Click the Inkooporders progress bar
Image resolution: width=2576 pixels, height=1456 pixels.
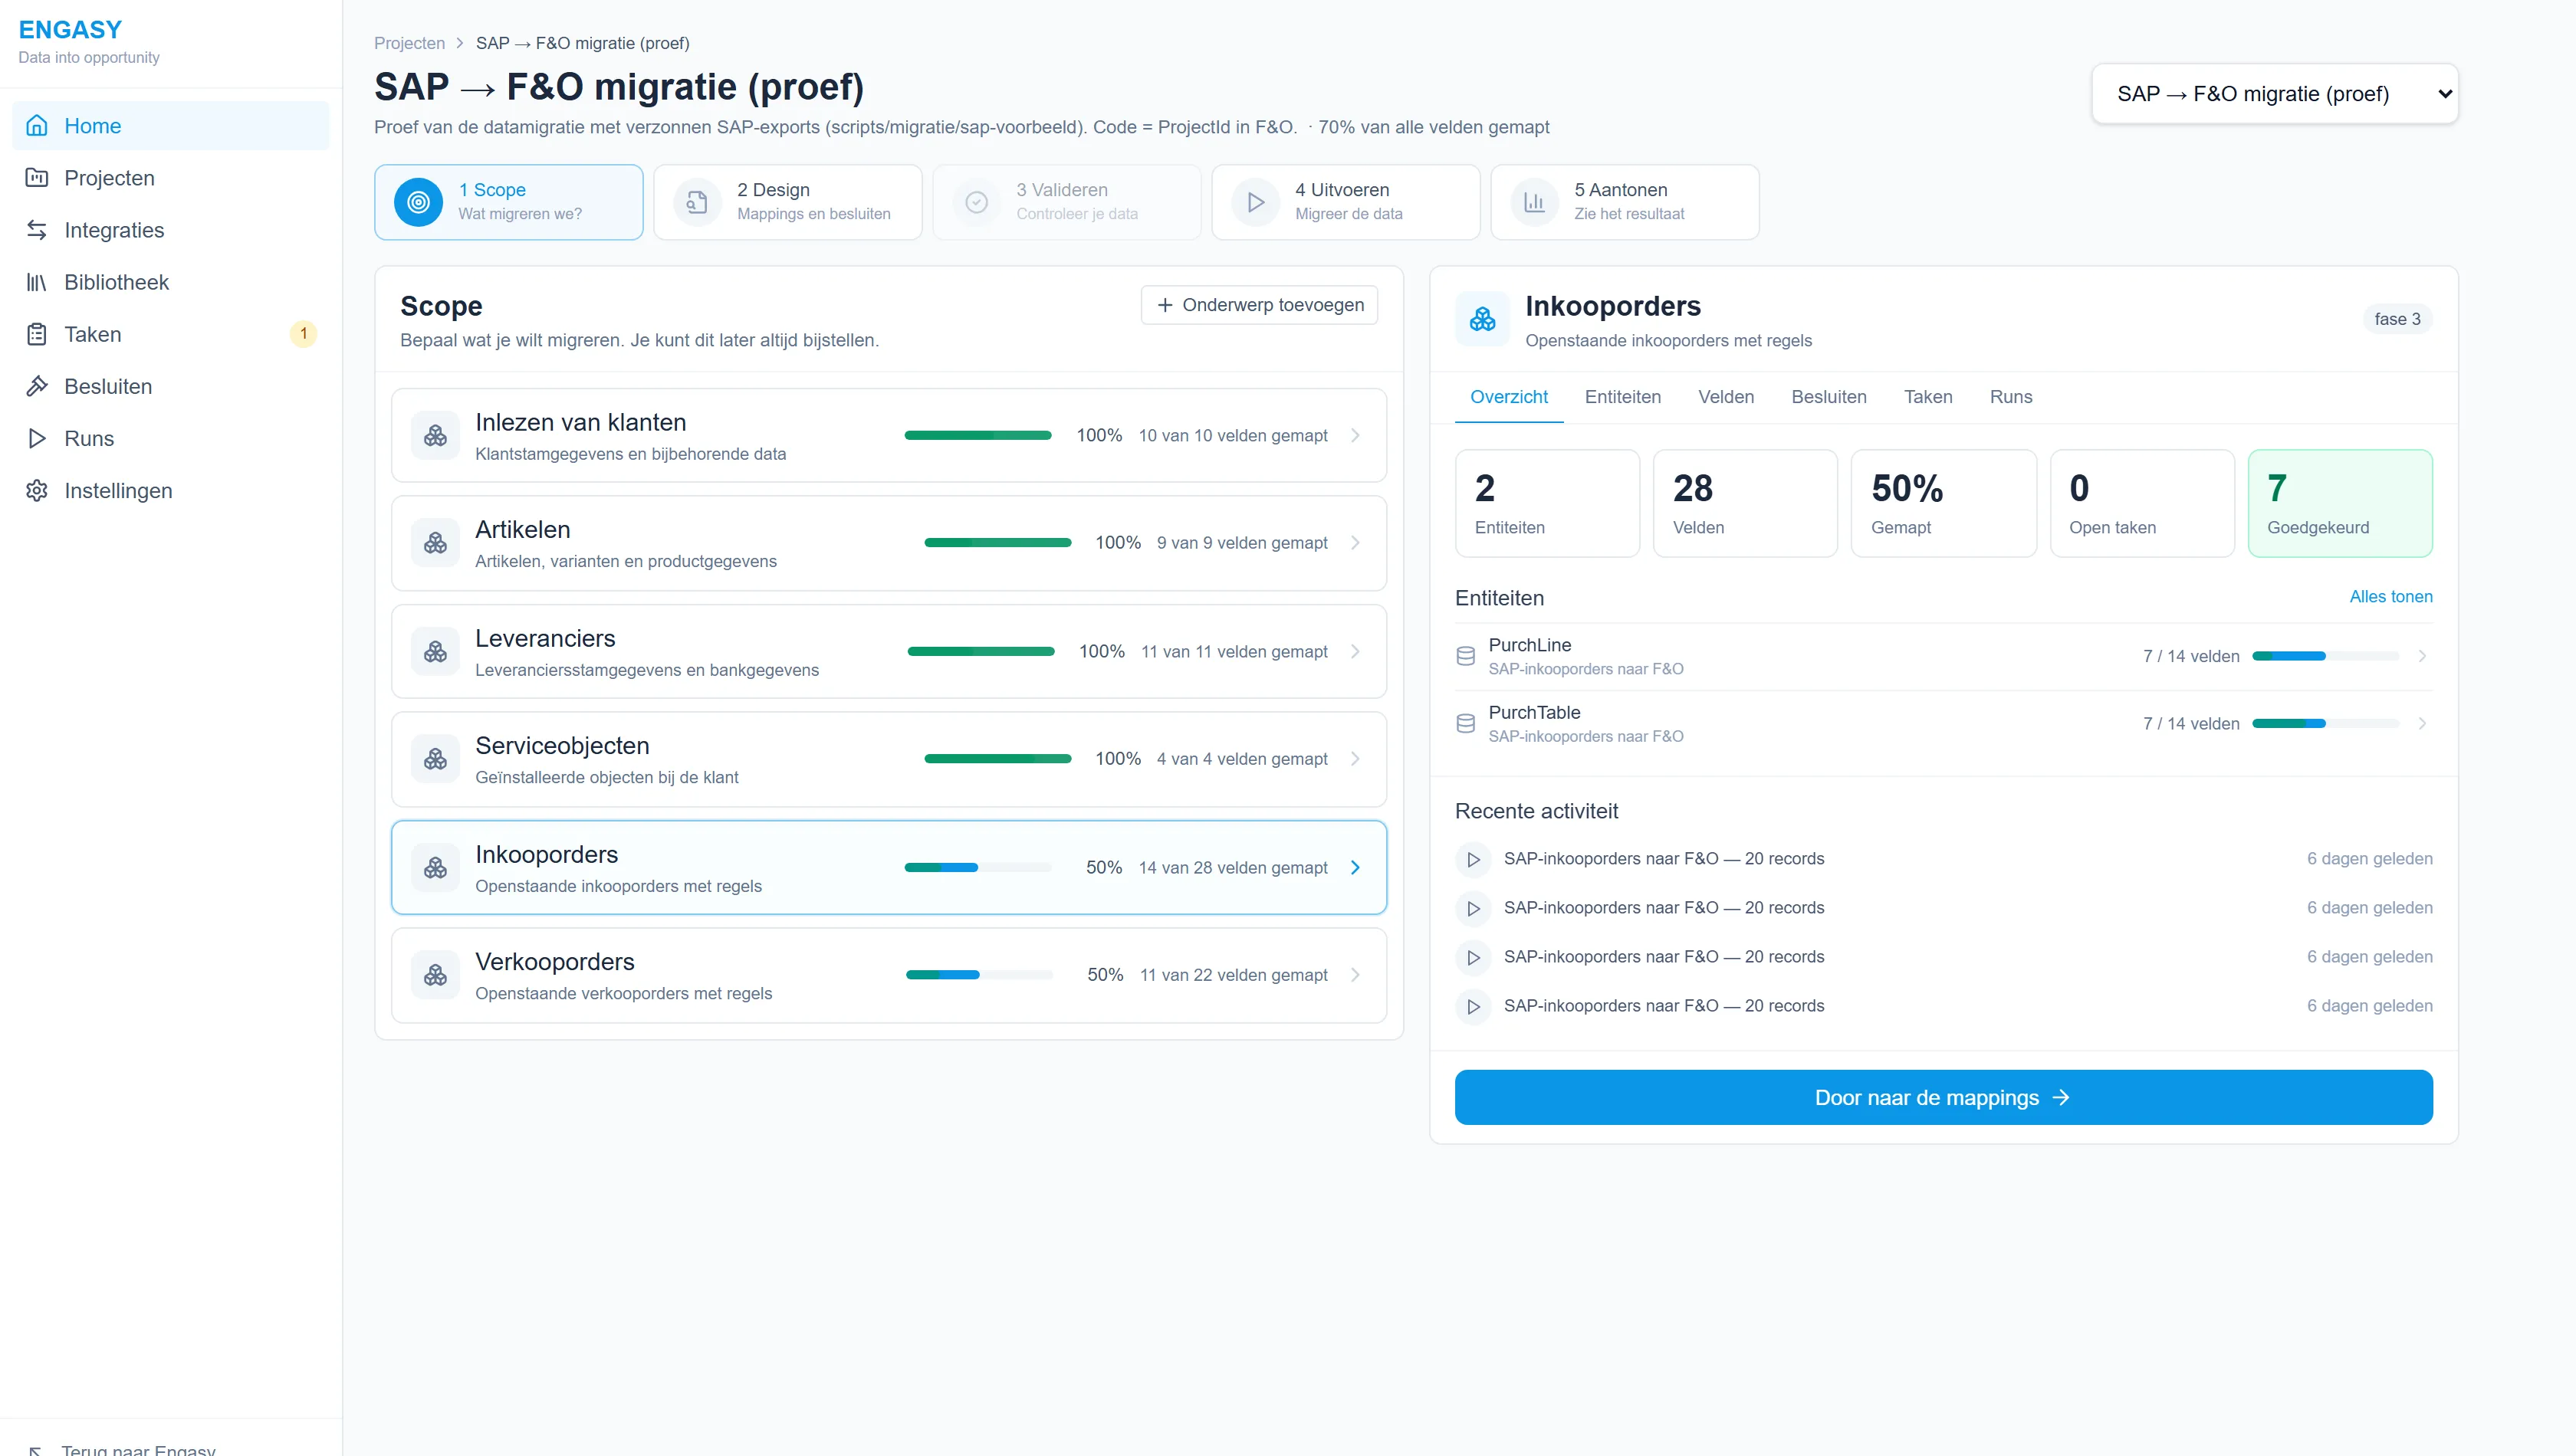click(x=978, y=867)
